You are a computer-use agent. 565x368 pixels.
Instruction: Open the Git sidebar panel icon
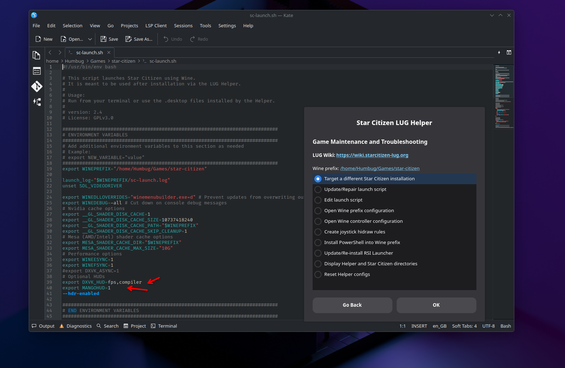(37, 86)
